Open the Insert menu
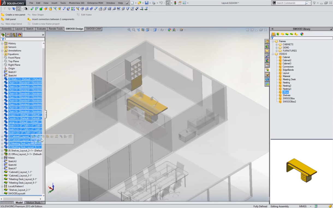333x208 pixels. click(54, 3)
